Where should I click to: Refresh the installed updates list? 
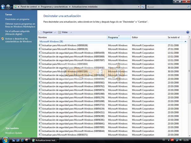pyautogui.click(x=143, y=7)
